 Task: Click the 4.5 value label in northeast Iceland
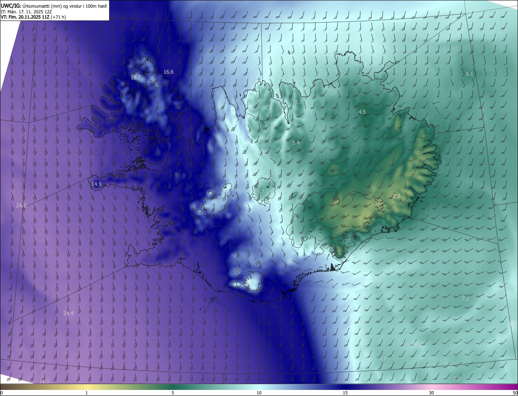tap(362, 112)
